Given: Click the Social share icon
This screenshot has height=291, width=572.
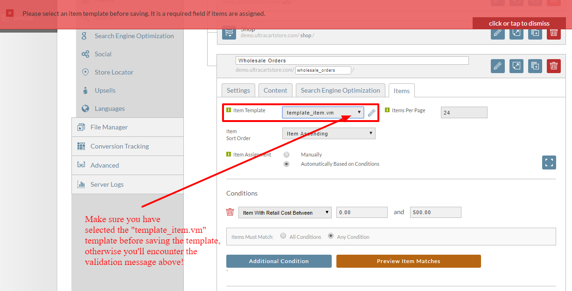Looking at the screenshot, I should coord(85,54).
